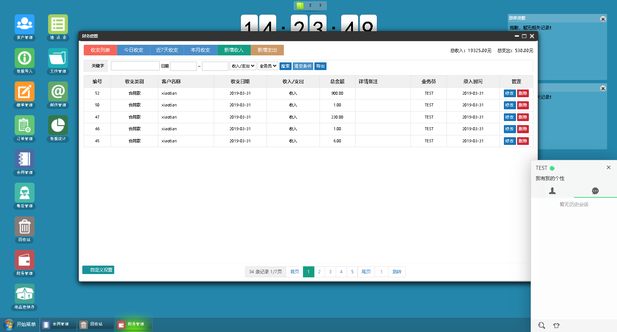This screenshot has height=332, width=617.
Task: Switch to desktop page 3
Action: [320, 6]
